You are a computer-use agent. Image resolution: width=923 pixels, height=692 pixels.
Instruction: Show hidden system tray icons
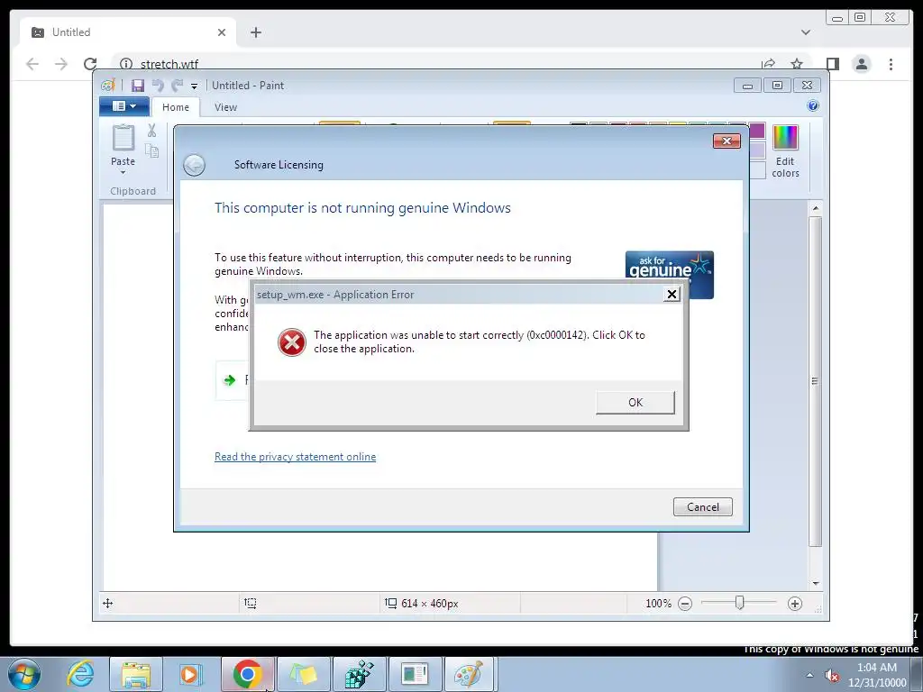pyautogui.click(x=810, y=675)
